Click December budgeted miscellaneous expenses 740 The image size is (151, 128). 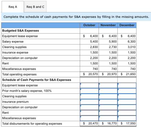tap(133, 69)
